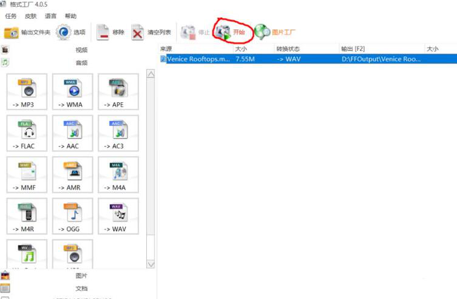Click 清空列表 to clear the list
457x299 pixels.
click(152, 32)
